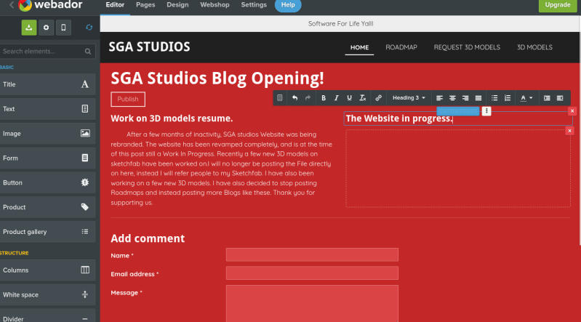581x322 pixels.
Task: Select the Form element
Action: point(47,158)
